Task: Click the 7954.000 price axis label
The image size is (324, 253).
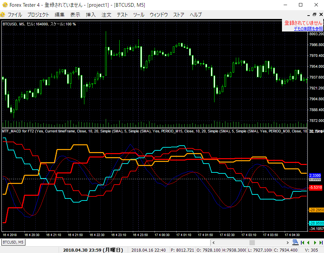Action: pos(316,66)
